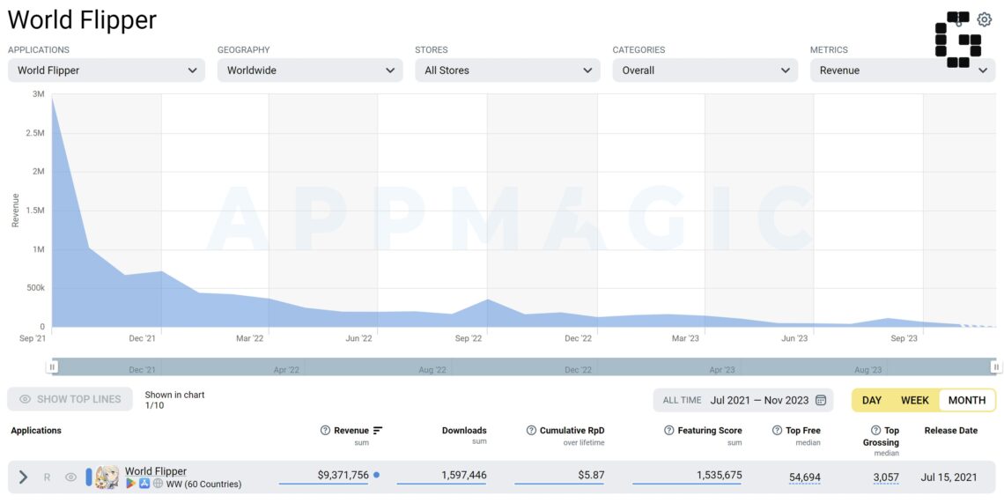Open the Applications dropdown
Viewport: 1004px width, 503px height.
click(x=107, y=70)
